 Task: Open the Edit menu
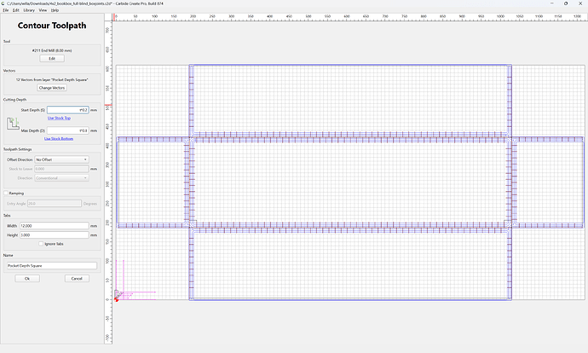tap(15, 10)
